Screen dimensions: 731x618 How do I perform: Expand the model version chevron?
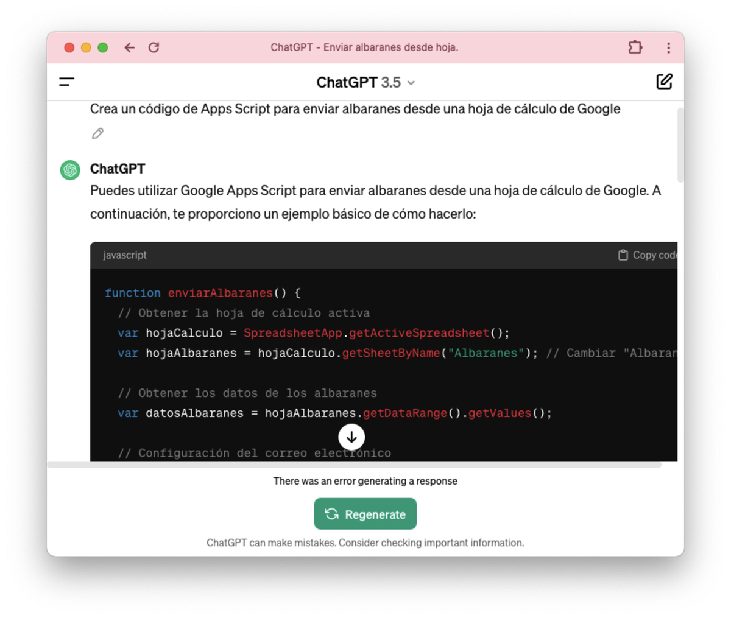point(411,83)
